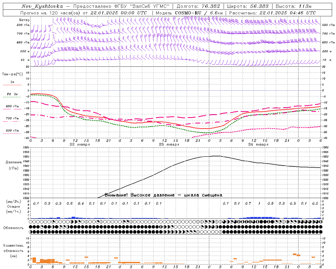Click the 0.2 precipitation value
336x269 pixels.
(x=315, y=204)
